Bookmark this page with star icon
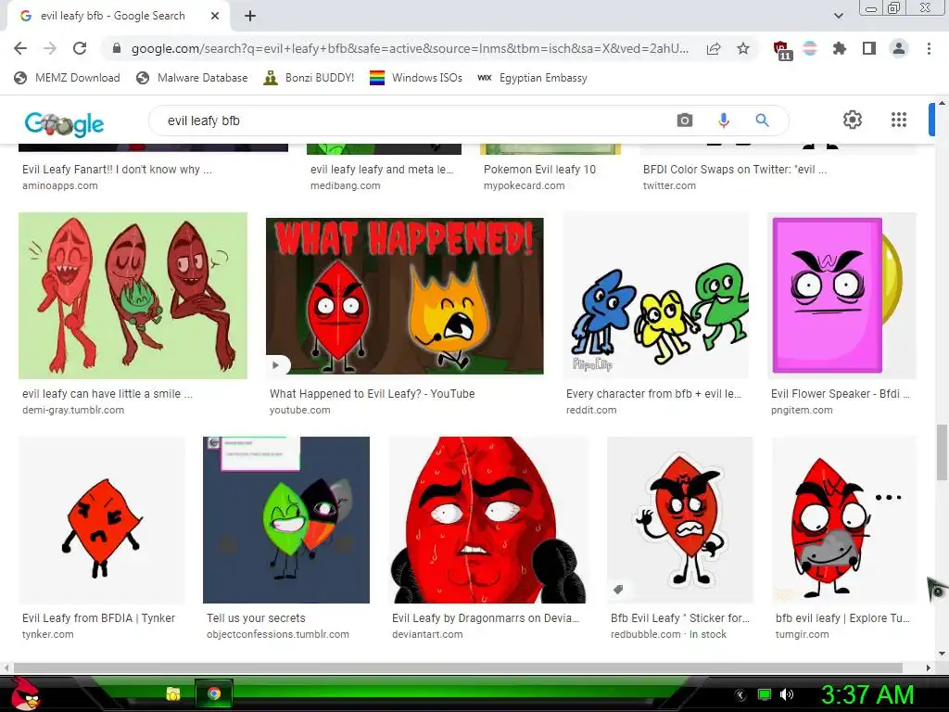 743,48
